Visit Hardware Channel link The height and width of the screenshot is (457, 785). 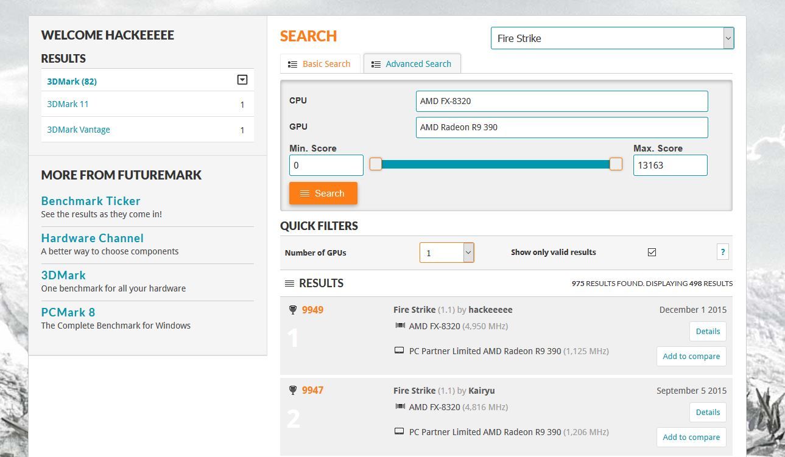coord(93,238)
